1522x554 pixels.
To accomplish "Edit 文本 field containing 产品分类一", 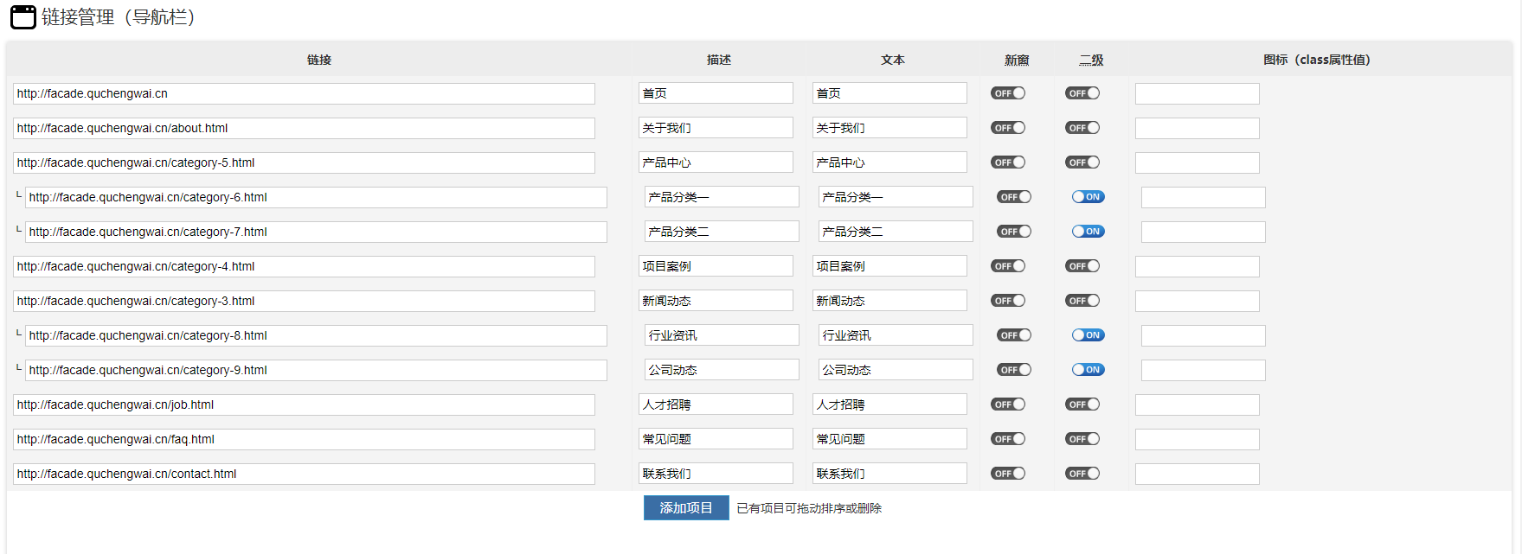I will click(x=896, y=197).
